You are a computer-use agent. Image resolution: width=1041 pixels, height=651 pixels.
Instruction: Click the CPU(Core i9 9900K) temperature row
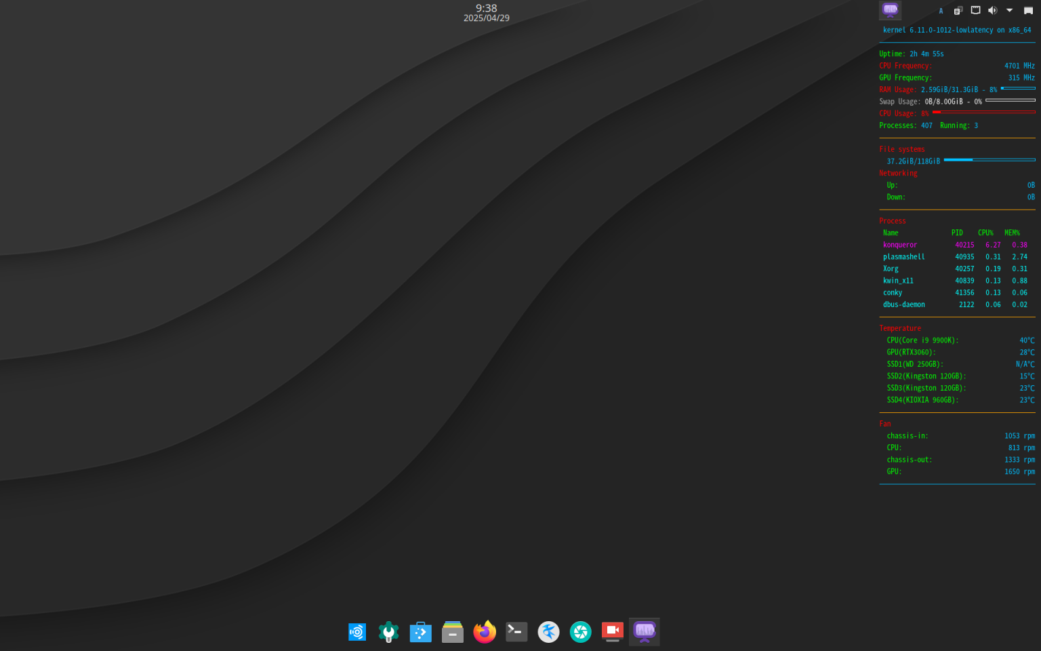[960, 340]
